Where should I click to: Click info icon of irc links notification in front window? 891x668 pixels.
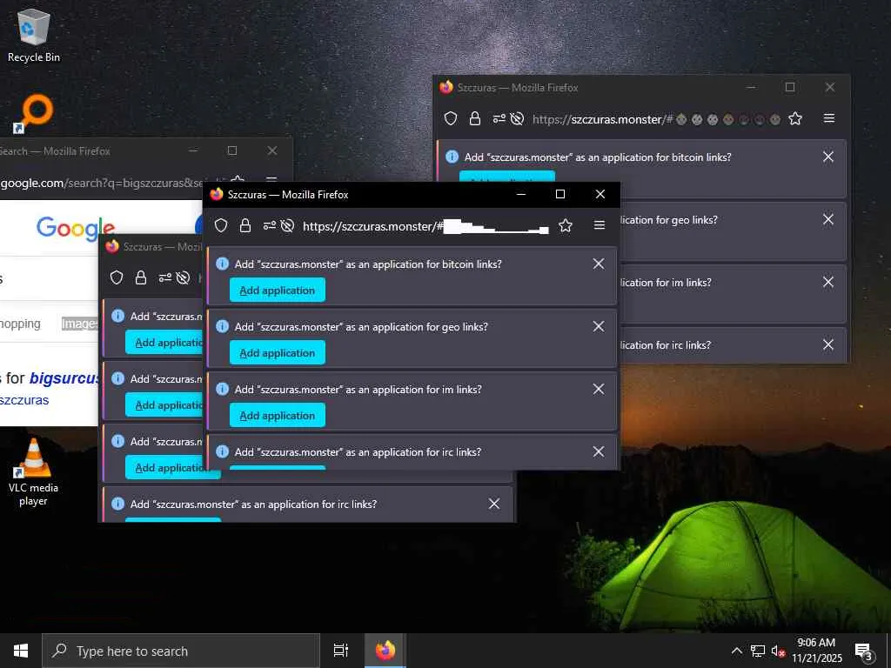pos(223,451)
